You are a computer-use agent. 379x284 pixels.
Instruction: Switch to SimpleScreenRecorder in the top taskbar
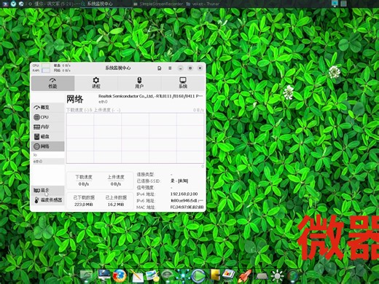point(159,4)
